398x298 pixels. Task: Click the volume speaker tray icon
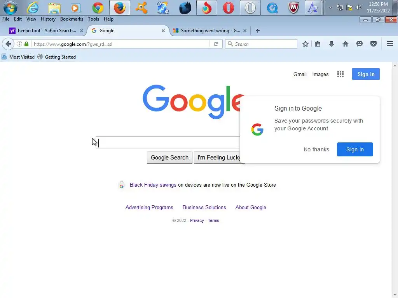(359, 8)
